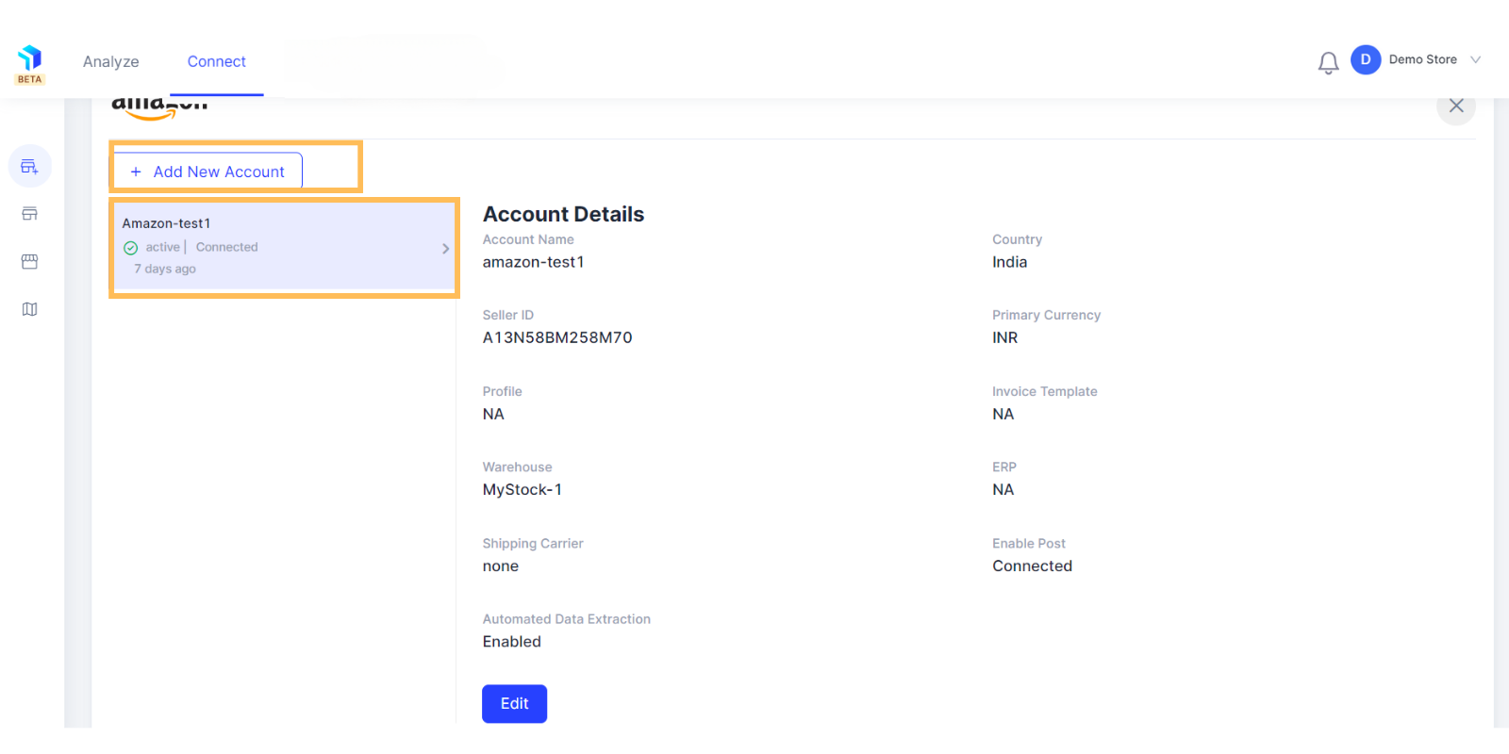The width and height of the screenshot is (1509, 754).
Task: Expand the Amazon-test1 row chevron
Action: (x=445, y=249)
